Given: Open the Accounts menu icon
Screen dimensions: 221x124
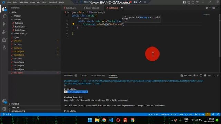Looking at the screenshot, I should click(x=4, y=101).
